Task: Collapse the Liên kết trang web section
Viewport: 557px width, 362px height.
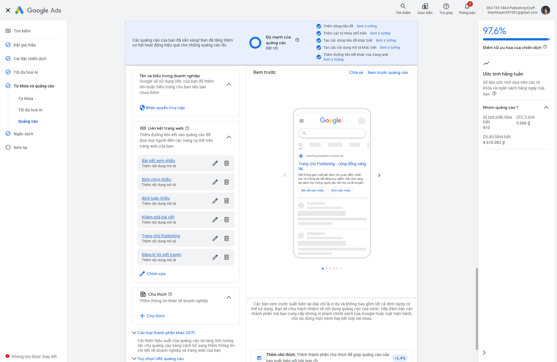Action: 229,137
